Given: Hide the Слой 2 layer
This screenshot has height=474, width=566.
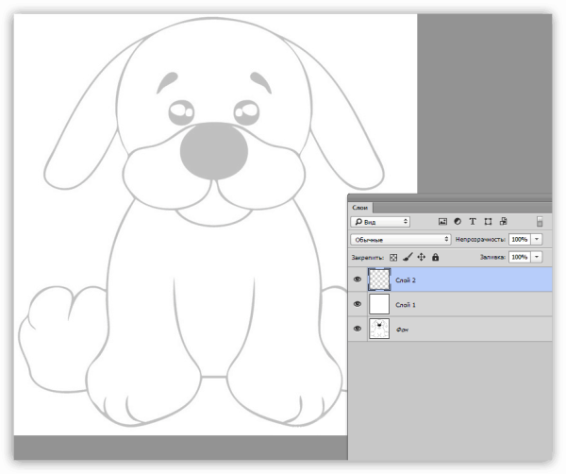Looking at the screenshot, I should point(358,279).
